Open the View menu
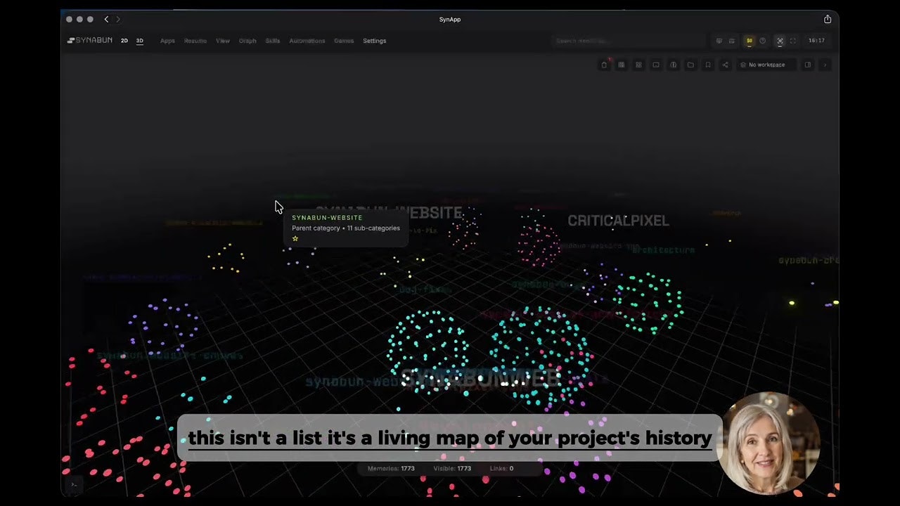 [x=223, y=41]
